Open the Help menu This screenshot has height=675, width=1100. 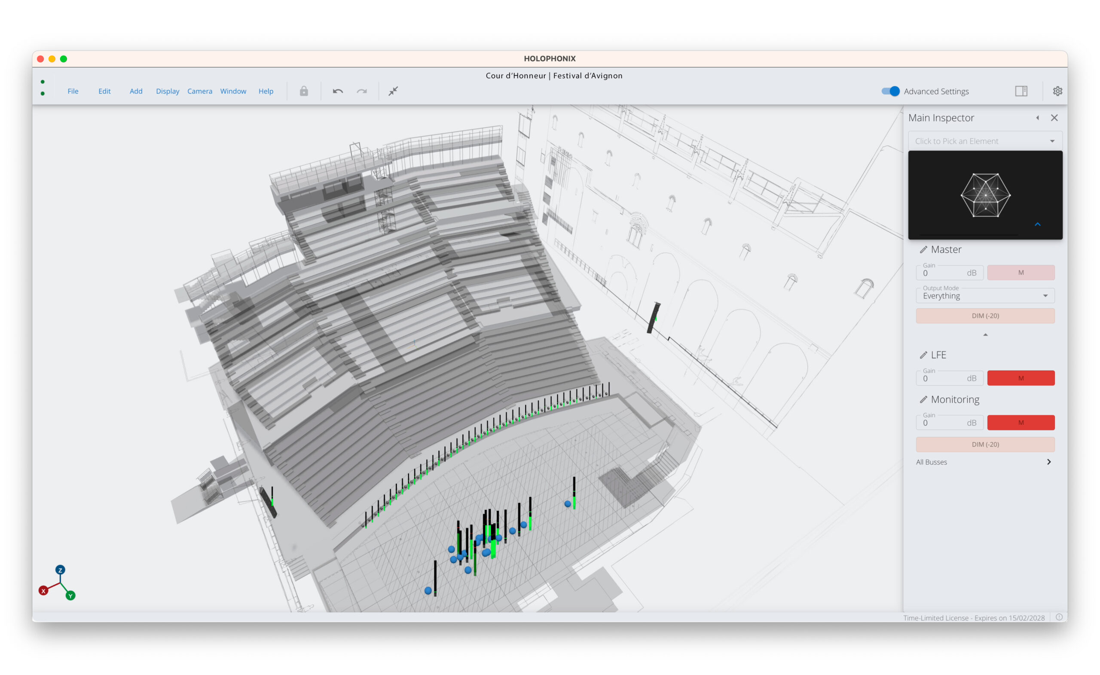click(x=266, y=91)
